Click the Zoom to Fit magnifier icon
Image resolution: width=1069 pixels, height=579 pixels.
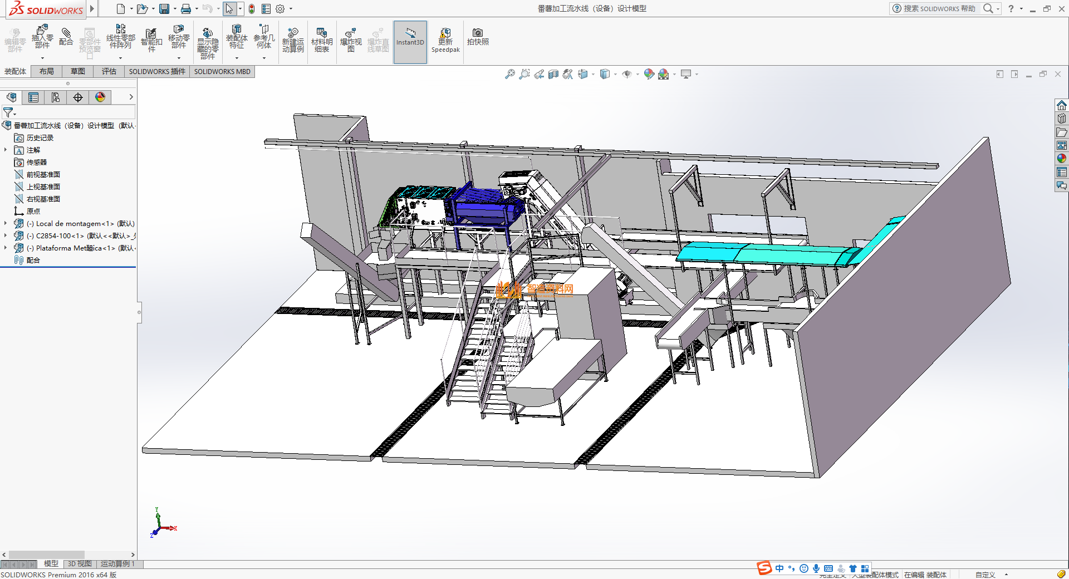coord(509,74)
